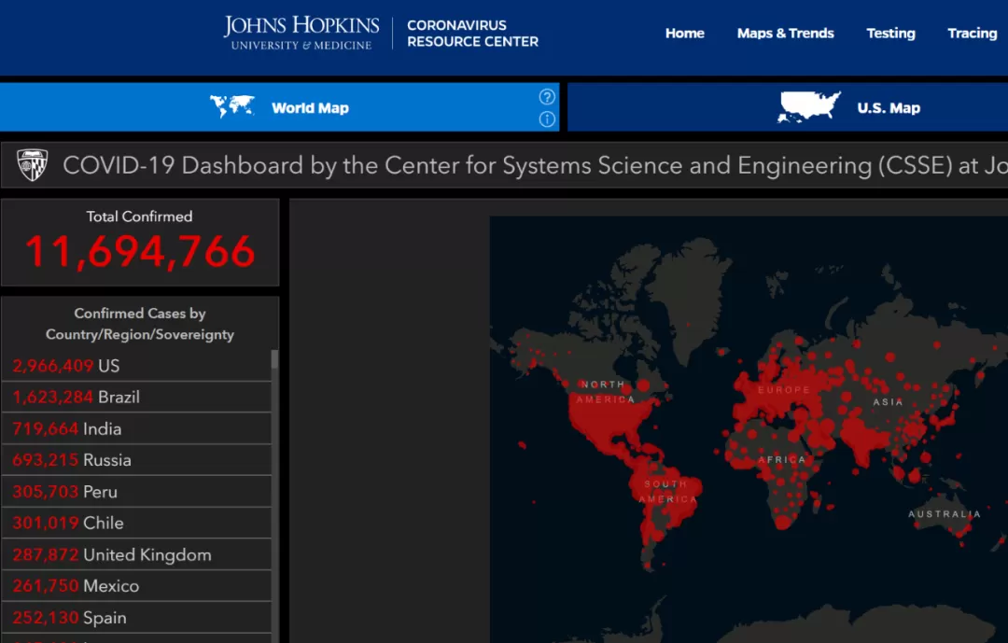Click the Total Confirmed number 11,694,766
Screen dimensions: 1008x643
tap(140, 251)
